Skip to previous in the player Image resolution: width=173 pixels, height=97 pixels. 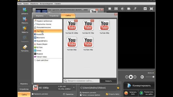click(x=127, y=77)
